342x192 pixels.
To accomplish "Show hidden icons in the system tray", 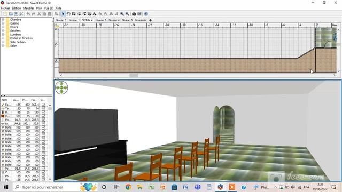I will click(x=275, y=187).
